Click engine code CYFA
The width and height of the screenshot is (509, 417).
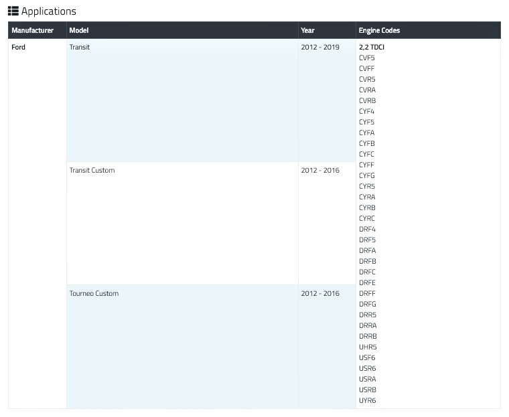[367, 133]
